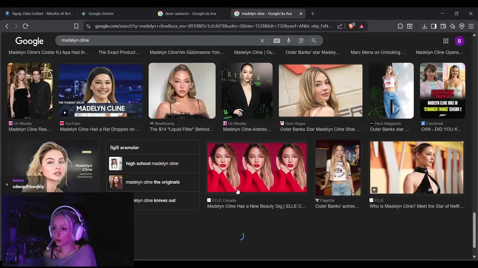This screenshot has height=268, width=478.
Task: Open Who Is Madelyn Cline ELLE link
Action: pyautogui.click(x=416, y=206)
